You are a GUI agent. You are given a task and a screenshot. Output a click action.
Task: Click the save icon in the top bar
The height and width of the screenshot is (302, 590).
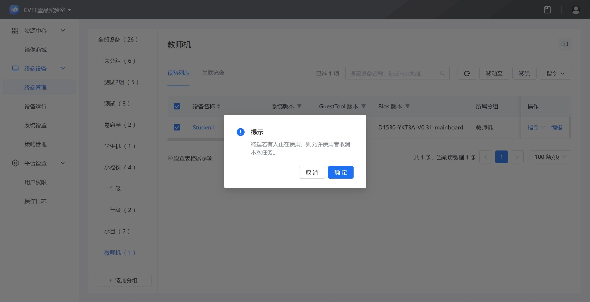(548, 10)
